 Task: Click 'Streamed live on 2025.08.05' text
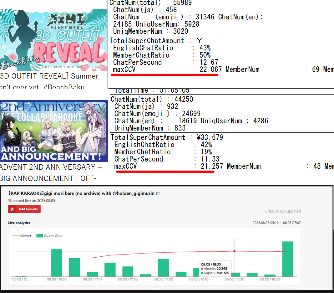click(x=32, y=201)
